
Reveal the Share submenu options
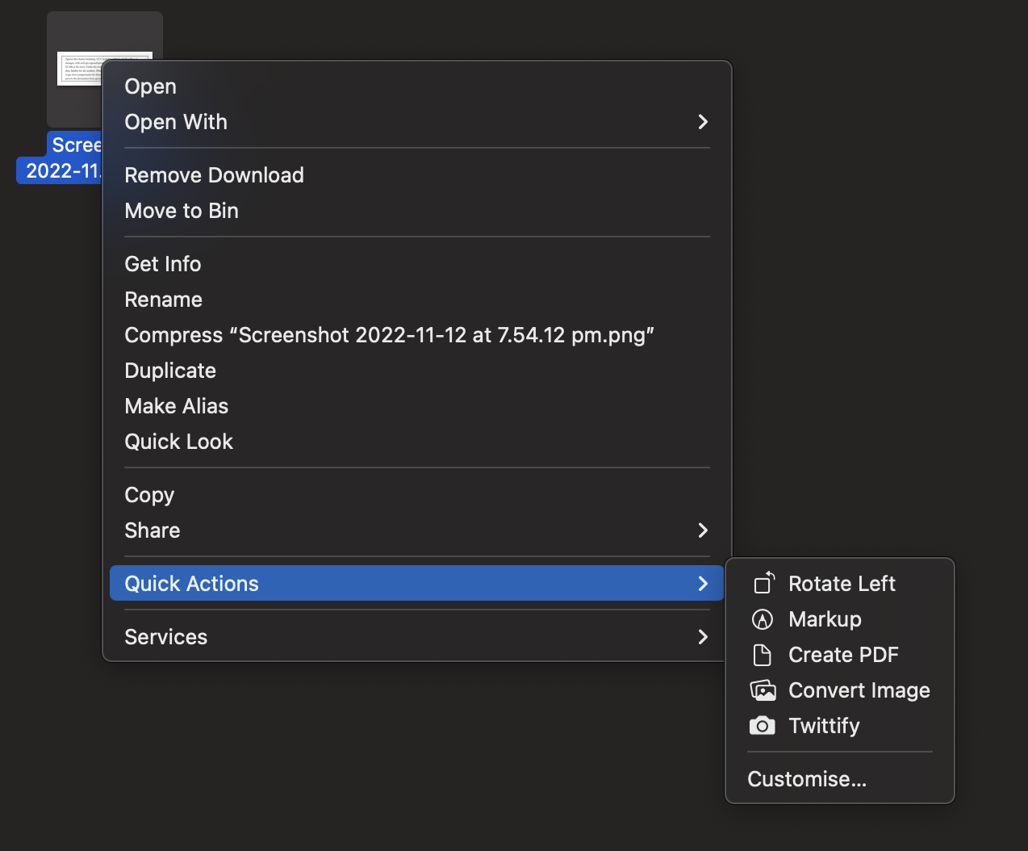[152, 530]
